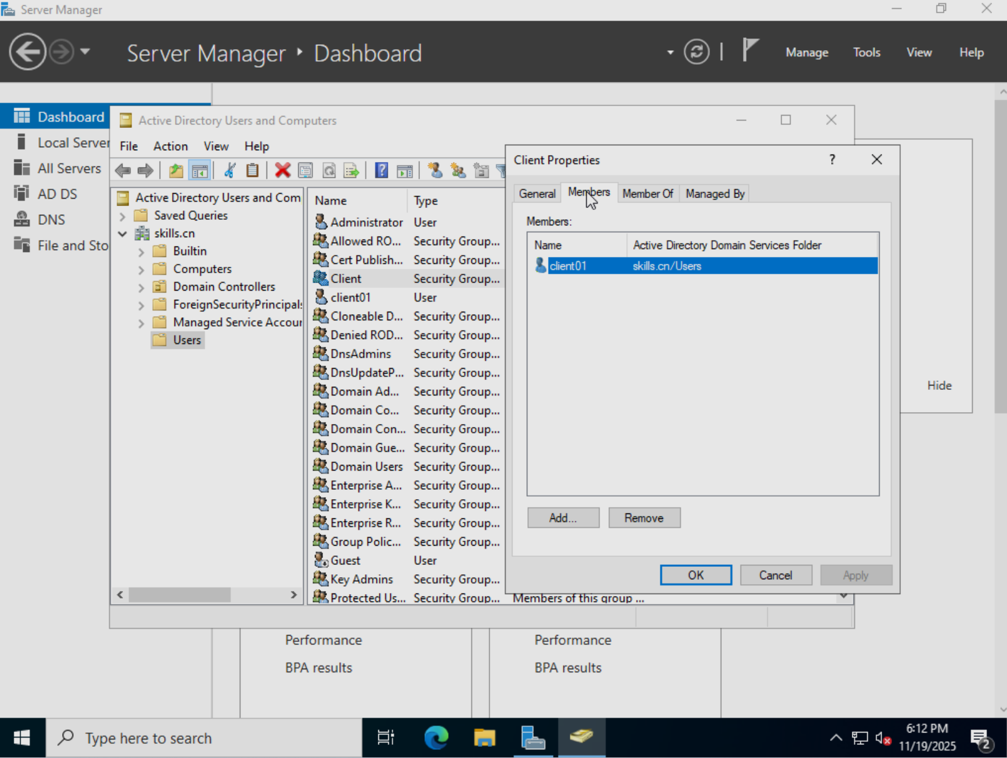Screen dimensions: 1007x758
Task: Click the Create new organizational unit icon
Action: pyautogui.click(x=481, y=170)
